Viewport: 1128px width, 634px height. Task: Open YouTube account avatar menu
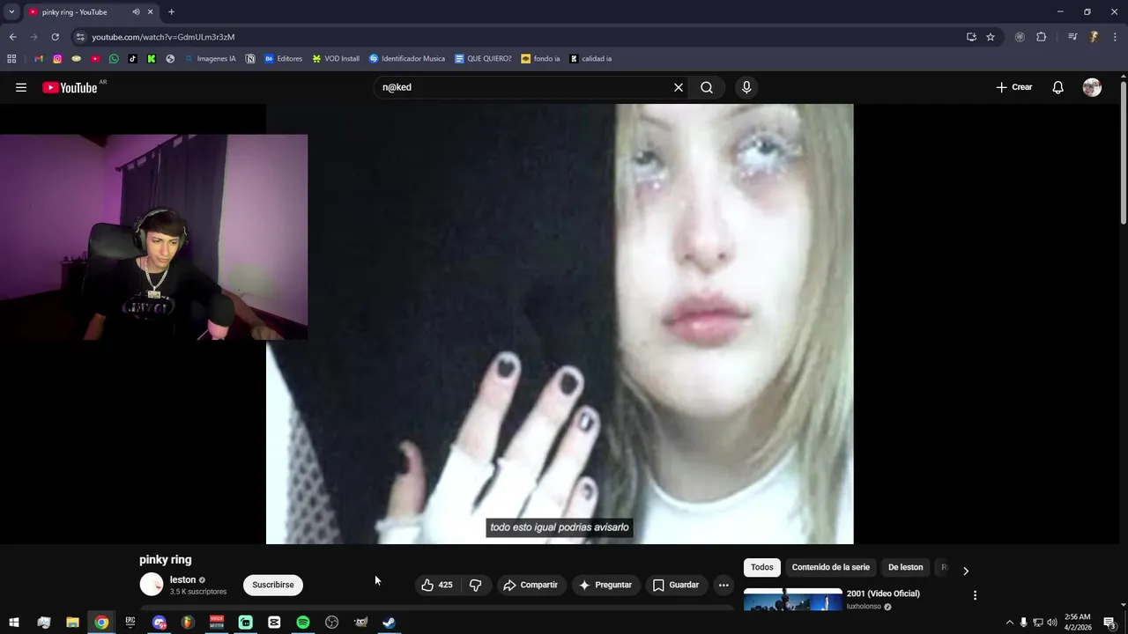coord(1092,87)
